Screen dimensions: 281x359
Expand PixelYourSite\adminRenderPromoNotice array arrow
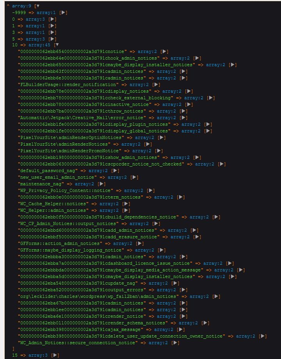pyautogui.click(x=159, y=151)
